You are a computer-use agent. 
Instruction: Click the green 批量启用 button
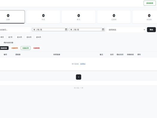click(26, 48)
